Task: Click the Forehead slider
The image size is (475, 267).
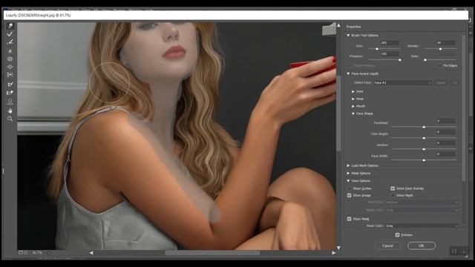Action: (424, 127)
